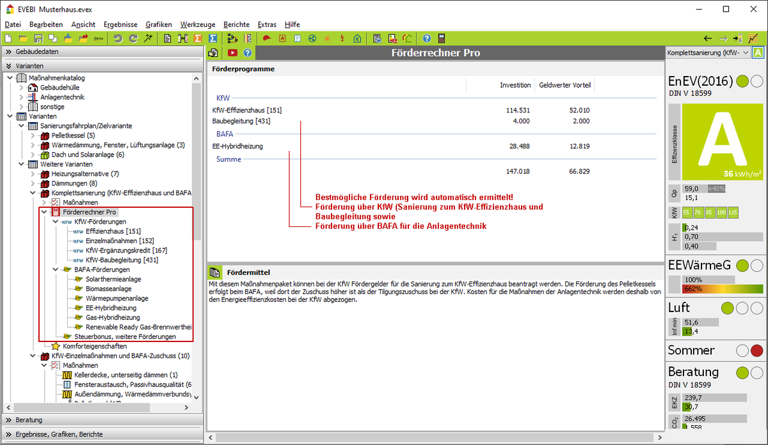The width and height of the screenshot is (768, 445).
Task: Click the open folder toolbar icon
Action: pos(24,38)
